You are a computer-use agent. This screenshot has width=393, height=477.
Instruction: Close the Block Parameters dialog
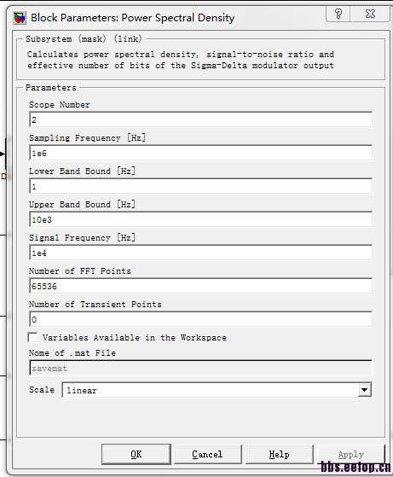[x=370, y=14]
